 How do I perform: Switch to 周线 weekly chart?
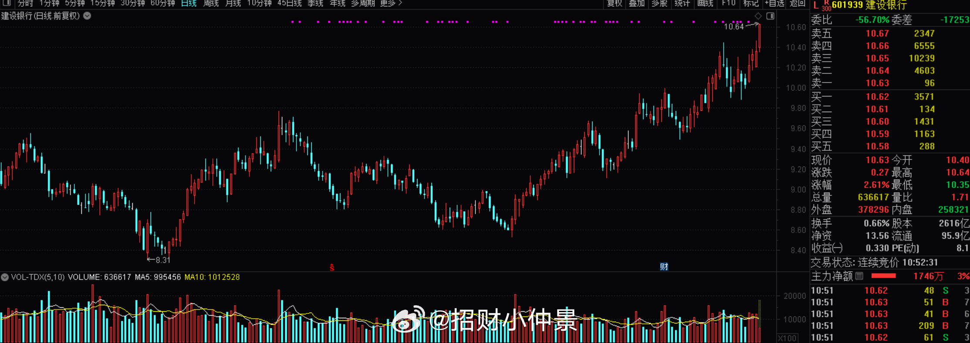[211, 3]
